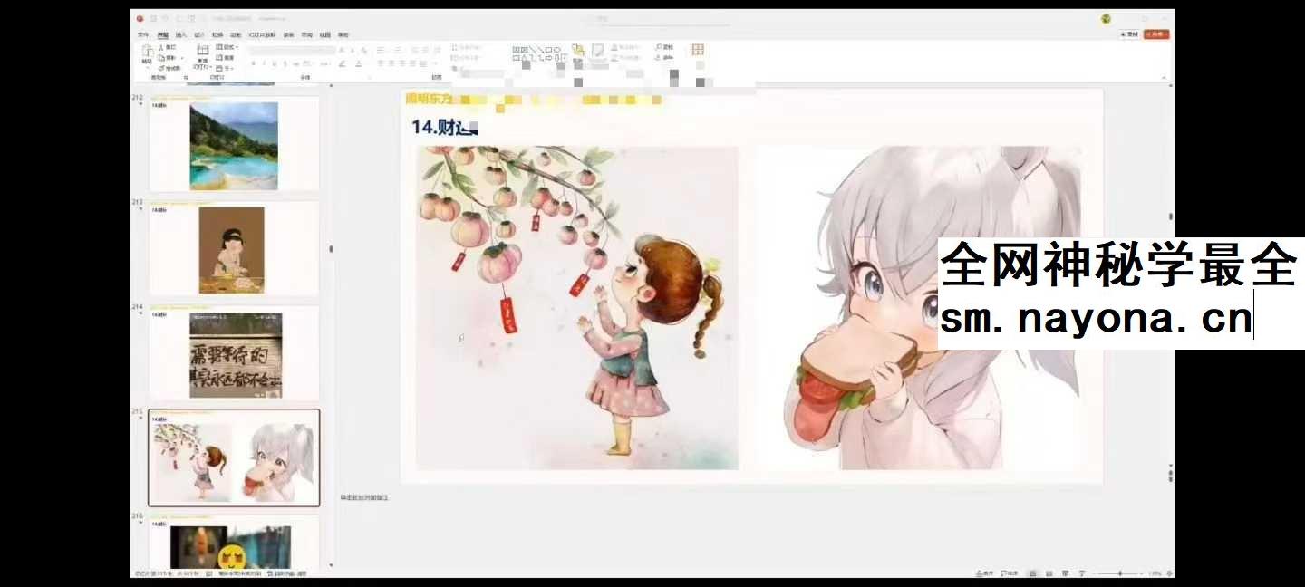Viewport: 1305px width, 587px height.
Task: Open the 幻灯片放映 (Slide Show) ribbon tab
Action: pos(262,34)
